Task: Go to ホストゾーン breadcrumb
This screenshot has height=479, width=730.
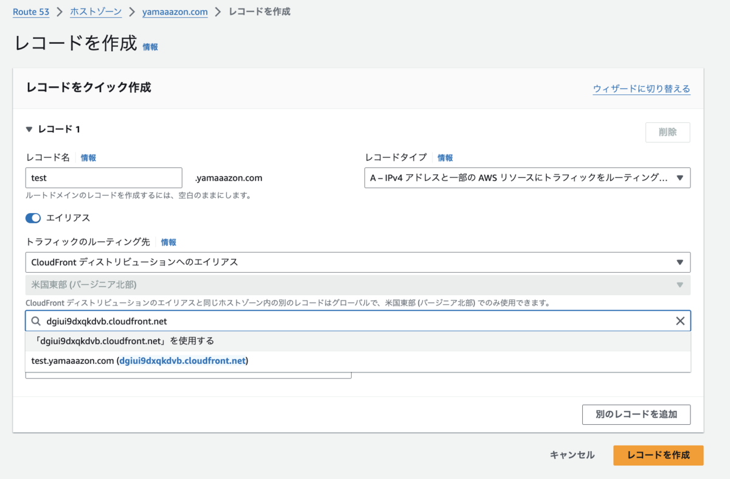Action: click(x=96, y=12)
